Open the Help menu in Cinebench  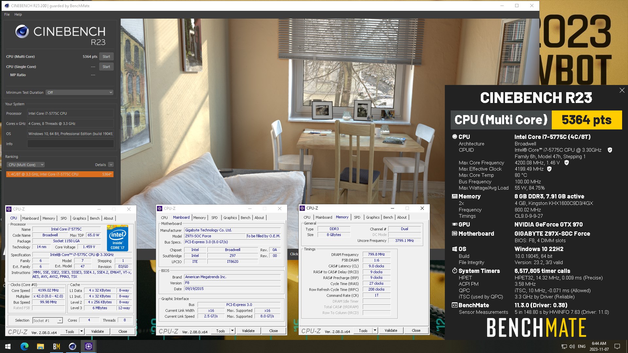(x=18, y=14)
